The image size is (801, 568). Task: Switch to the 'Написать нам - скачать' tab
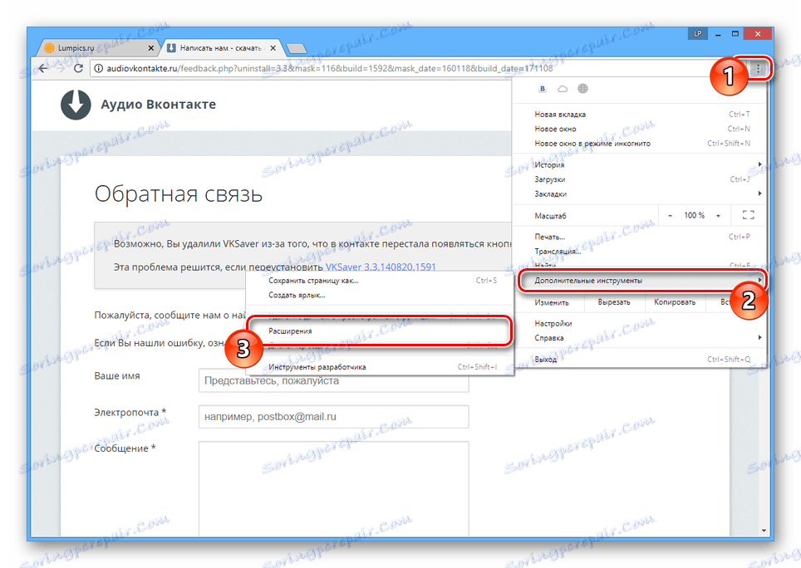click(x=221, y=48)
